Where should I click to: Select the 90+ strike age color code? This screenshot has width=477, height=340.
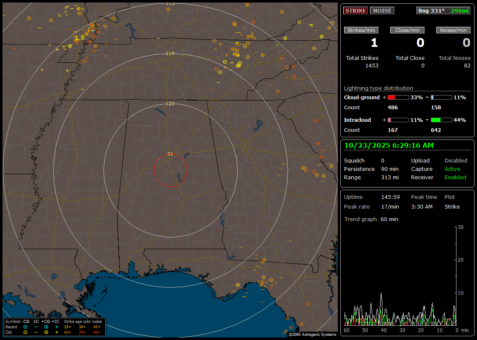97,332
